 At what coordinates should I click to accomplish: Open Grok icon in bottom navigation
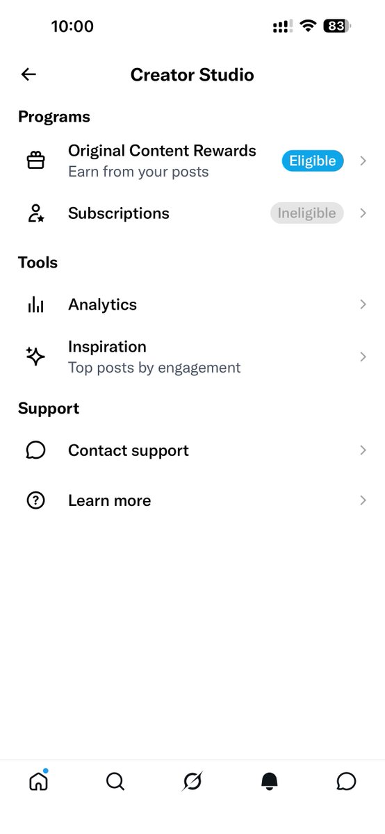coord(192,782)
